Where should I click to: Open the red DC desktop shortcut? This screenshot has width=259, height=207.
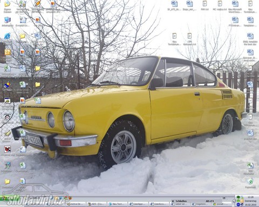coord(8,149)
